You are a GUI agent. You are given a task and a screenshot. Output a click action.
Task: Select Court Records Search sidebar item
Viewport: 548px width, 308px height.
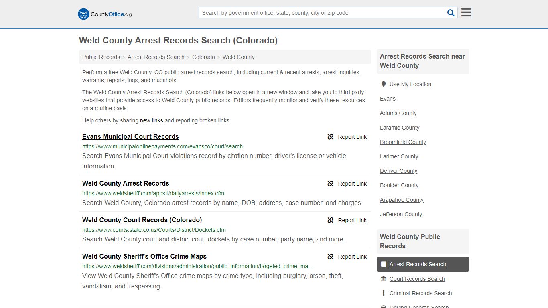click(417, 279)
